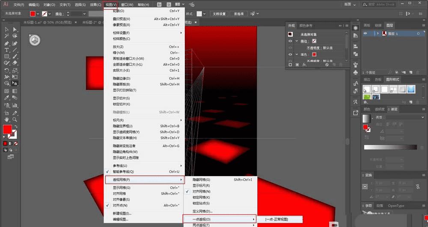428x227 pixels.
Task: Select the Eyedropper tool
Action: [7, 98]
